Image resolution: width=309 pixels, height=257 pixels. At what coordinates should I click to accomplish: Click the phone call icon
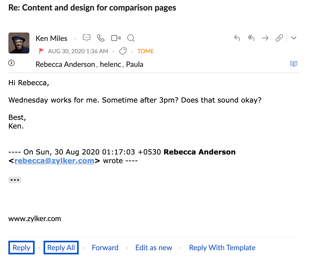(101, 38)
